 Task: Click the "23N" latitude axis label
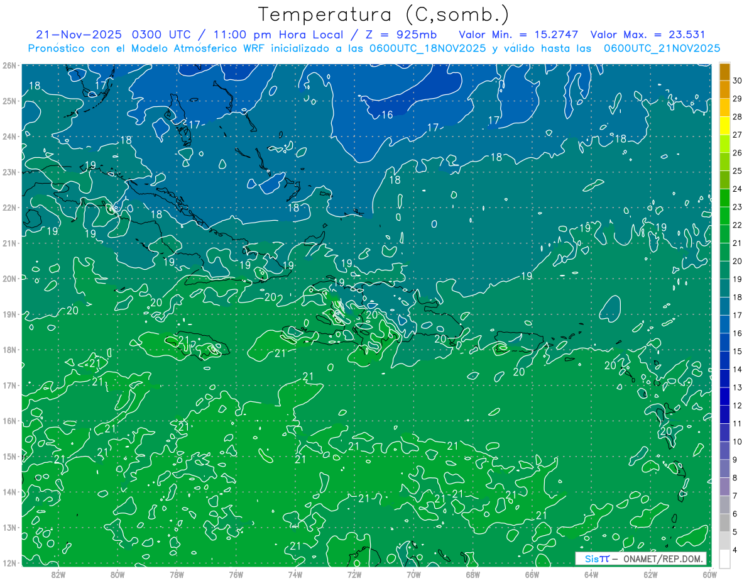(9, 172)
